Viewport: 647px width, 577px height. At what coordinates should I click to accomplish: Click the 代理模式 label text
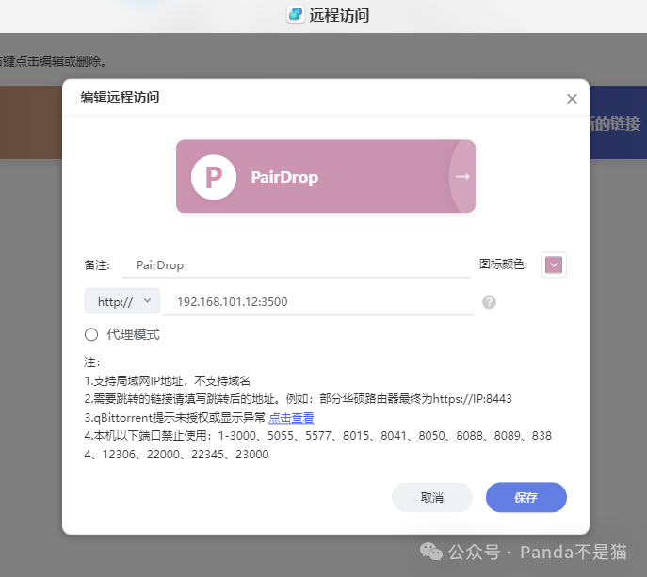[x=133, y=334]
